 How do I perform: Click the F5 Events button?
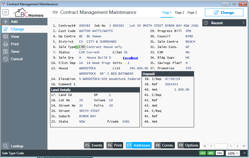click(94, 145)
